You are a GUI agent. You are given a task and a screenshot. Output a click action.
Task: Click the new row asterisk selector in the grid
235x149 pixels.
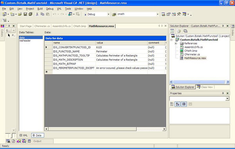point(49,72)
